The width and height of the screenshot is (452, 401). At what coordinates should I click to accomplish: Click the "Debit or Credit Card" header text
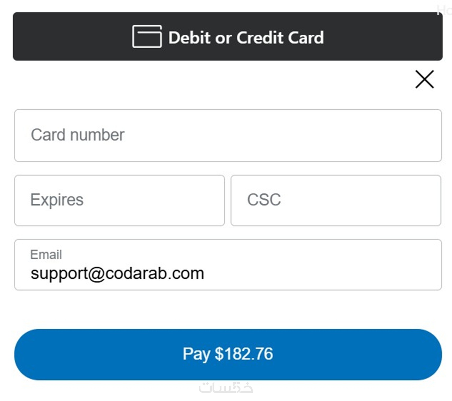(246, 38)
